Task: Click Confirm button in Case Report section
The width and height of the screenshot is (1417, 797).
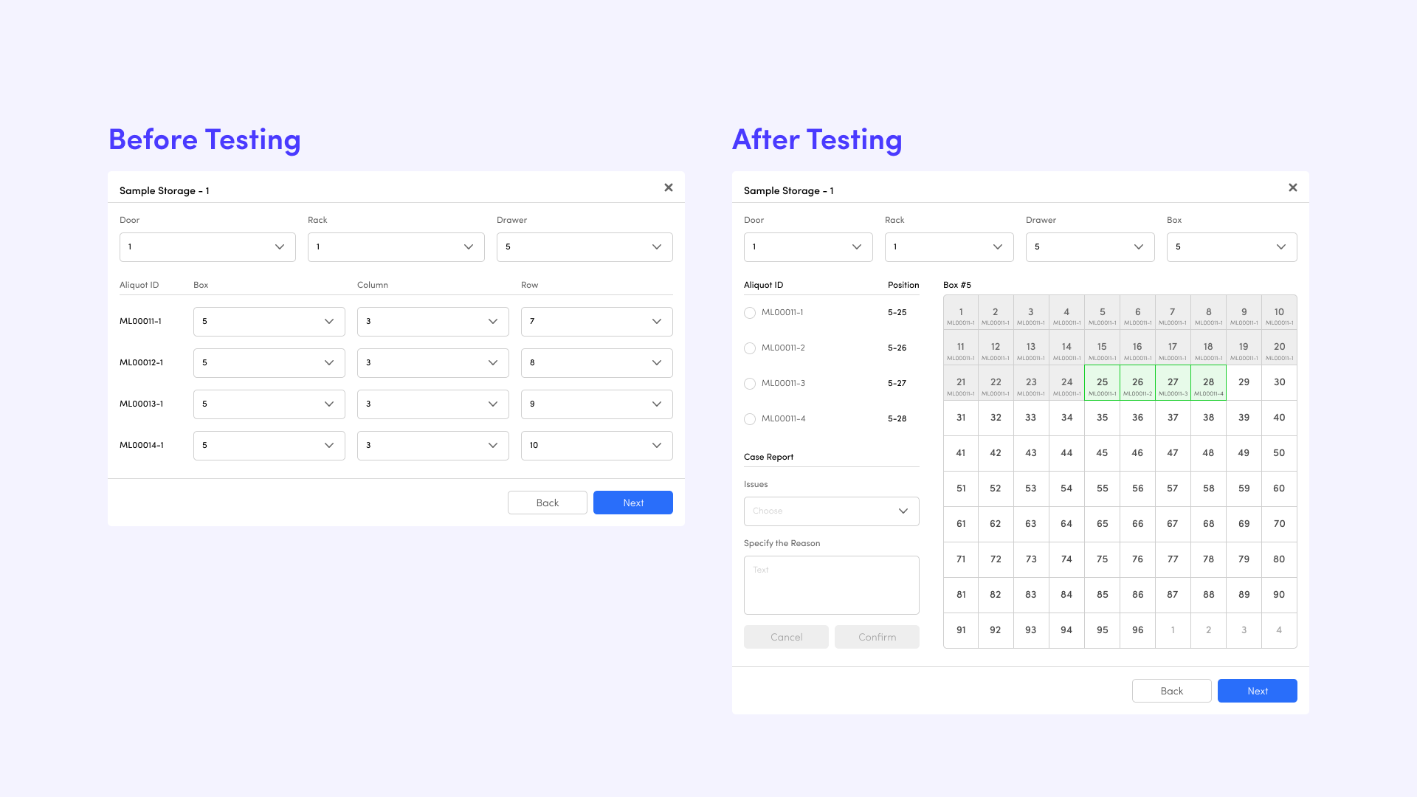Action: click(x=876, y=636)
